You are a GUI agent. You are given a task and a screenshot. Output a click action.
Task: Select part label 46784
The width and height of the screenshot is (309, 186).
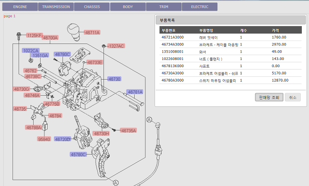[55, 116]
